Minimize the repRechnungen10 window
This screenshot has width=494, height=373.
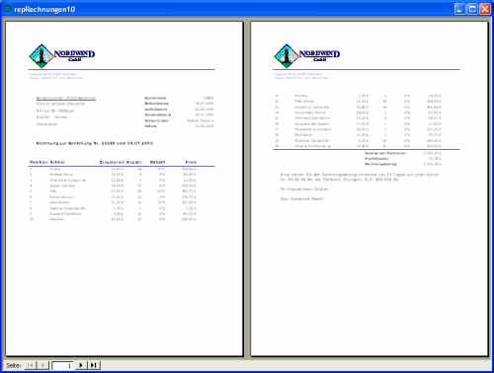pyautogui.click(x=460, y=9)
